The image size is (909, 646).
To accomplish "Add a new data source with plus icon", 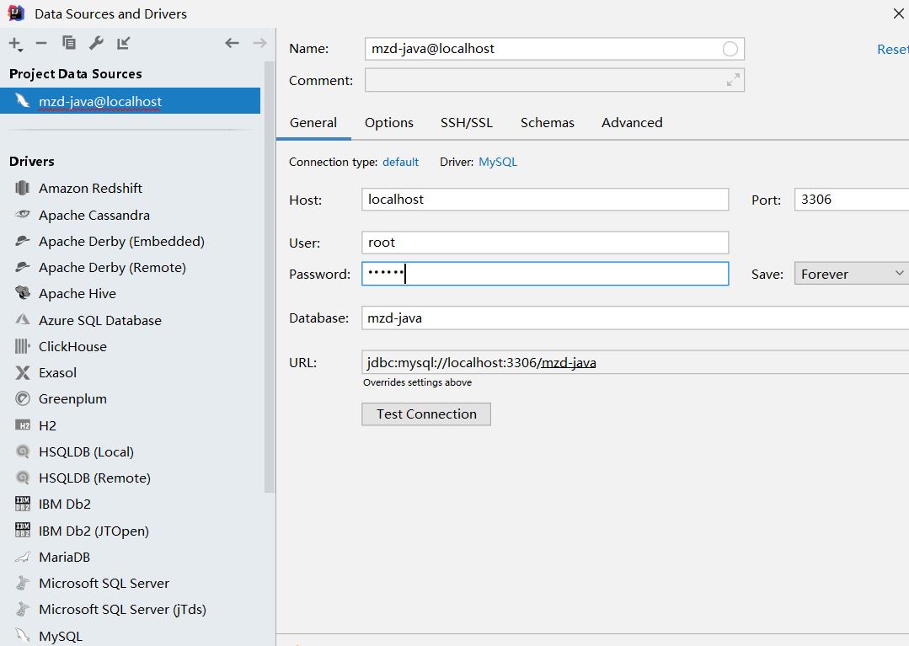I will [x=16, y=44].
